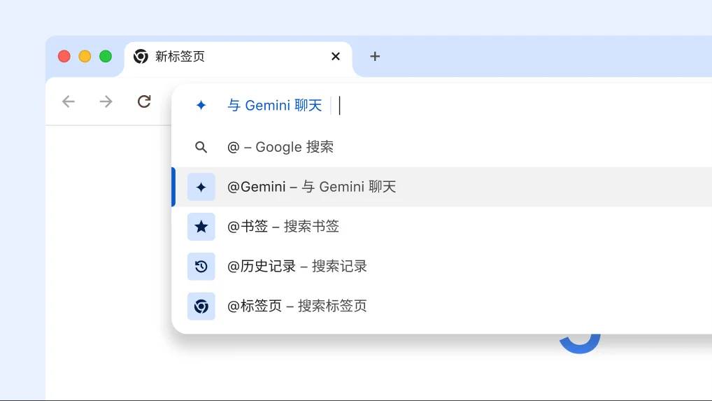Click the magnifier icon beside Google 搜索
The width and height of the screenshot is (712, 401).
201,147
